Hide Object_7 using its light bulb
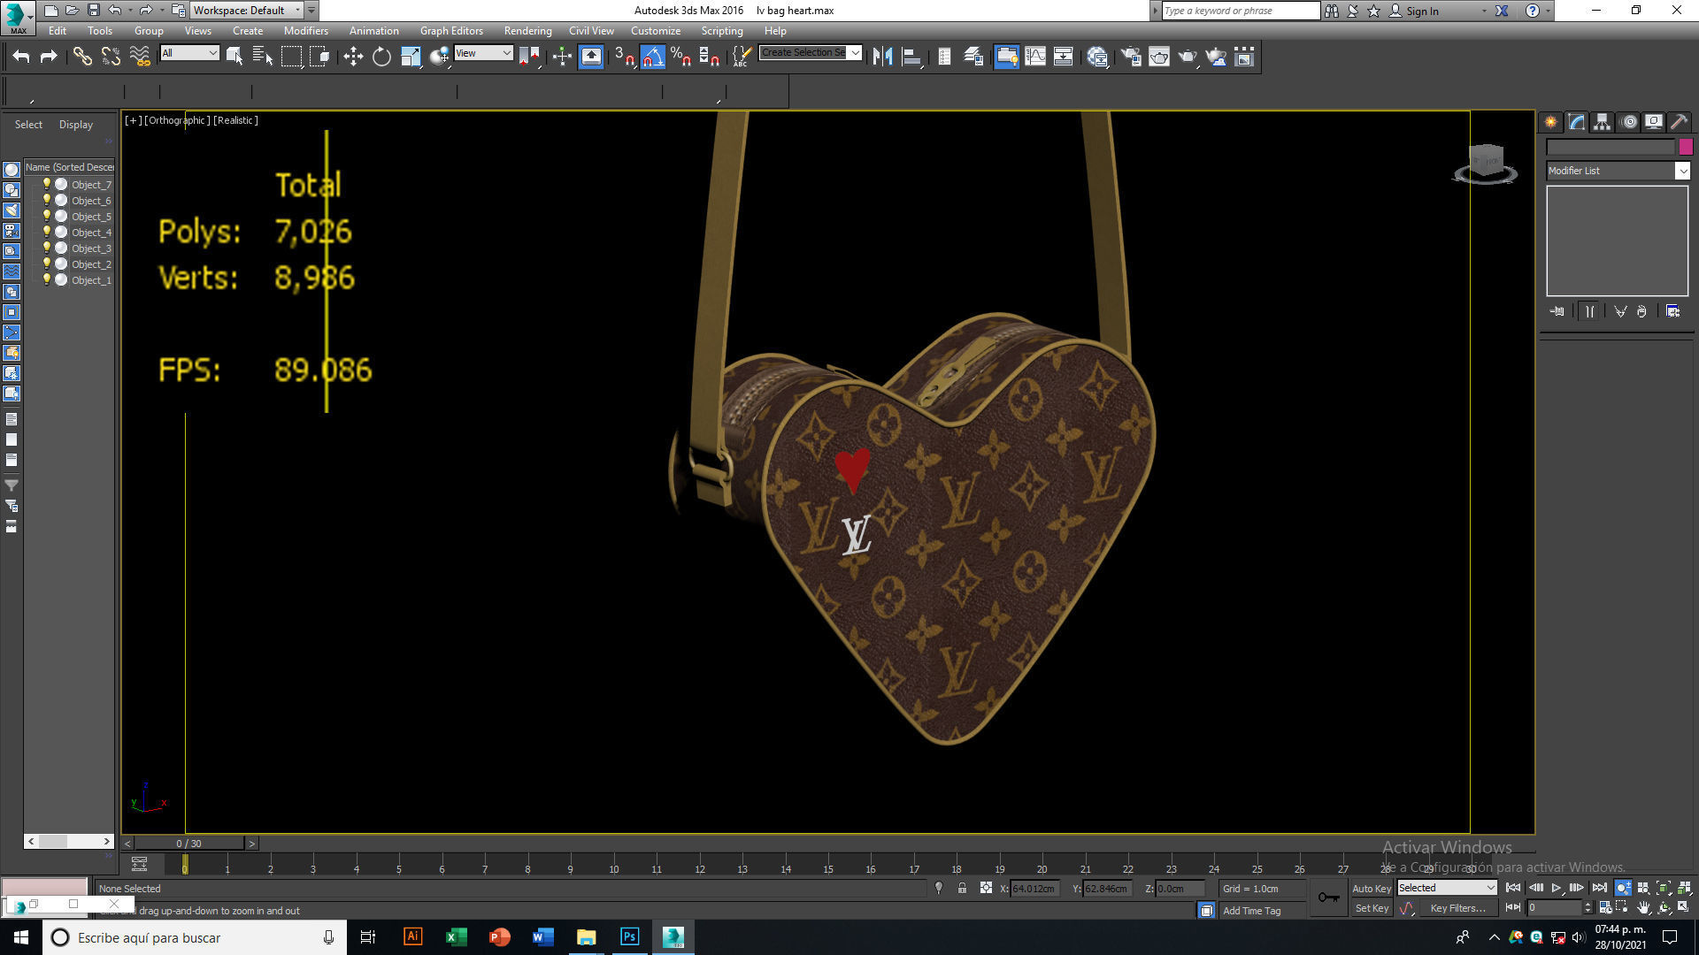Screen dimensions: 1699x955 point(47,184)
